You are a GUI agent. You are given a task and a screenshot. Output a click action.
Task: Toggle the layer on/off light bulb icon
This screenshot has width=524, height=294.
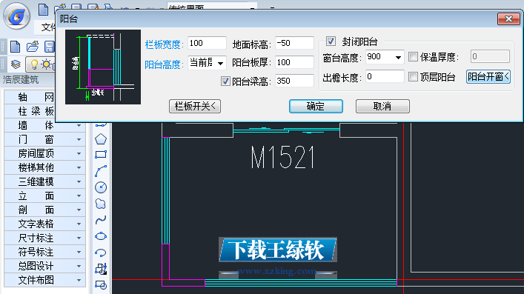[x=34, y=64]
